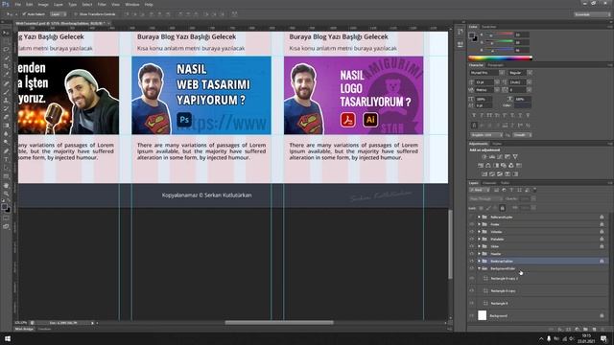614x345 pixels.
Task: Click the layer opacity field
Action: click(526, 199)
